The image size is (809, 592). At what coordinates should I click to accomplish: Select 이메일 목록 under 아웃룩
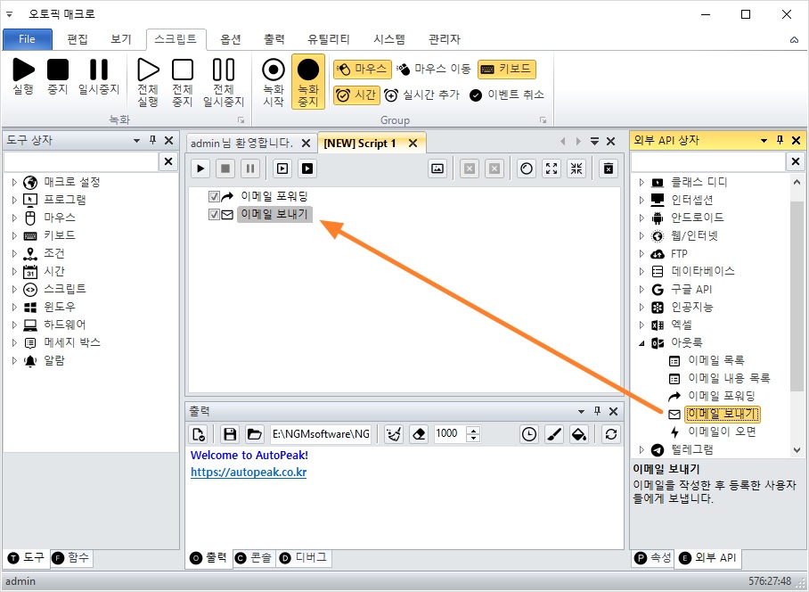pos(716,361)
